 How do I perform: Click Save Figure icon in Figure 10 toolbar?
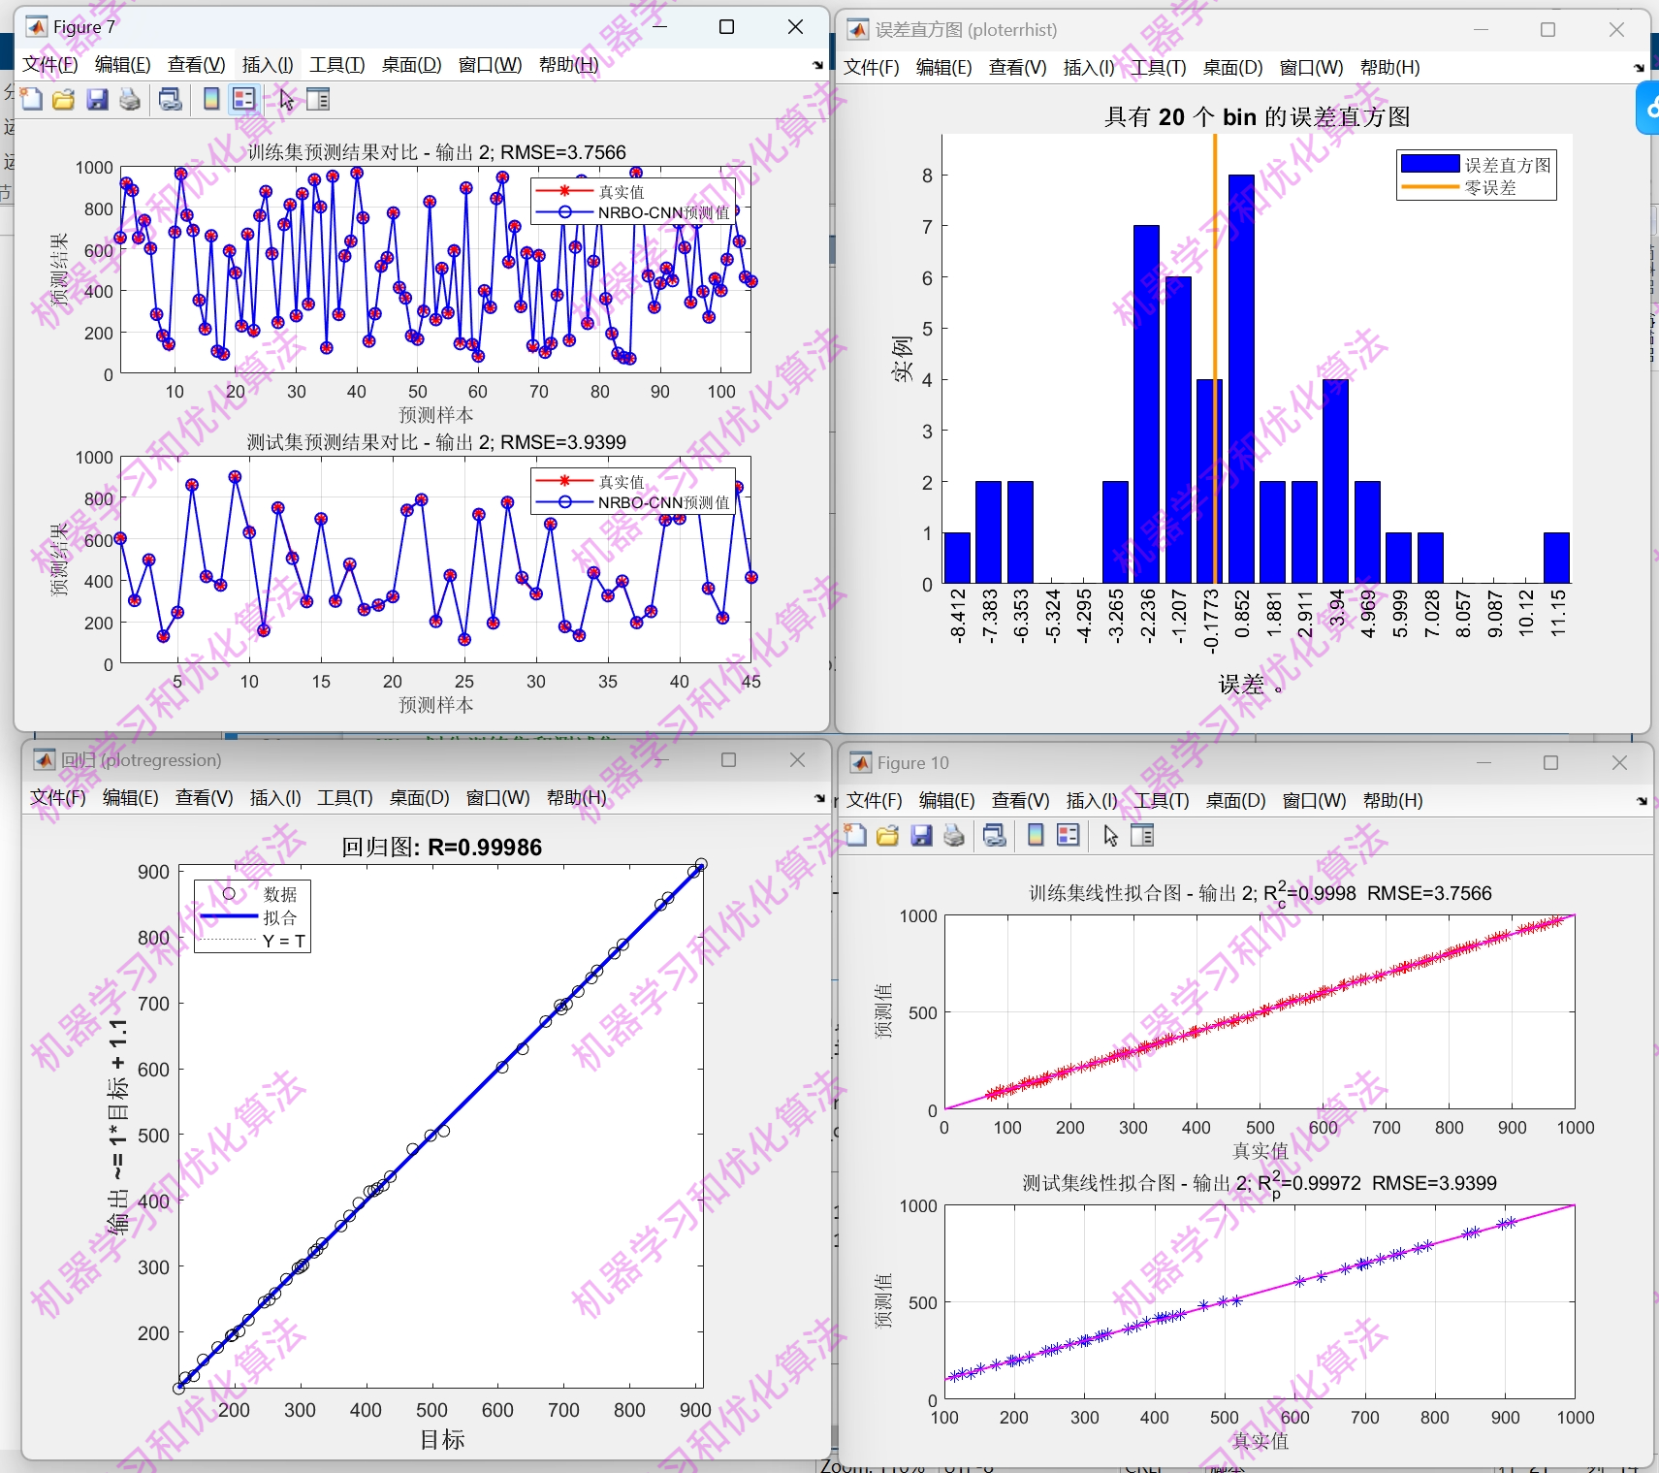(x=921, y=836)
